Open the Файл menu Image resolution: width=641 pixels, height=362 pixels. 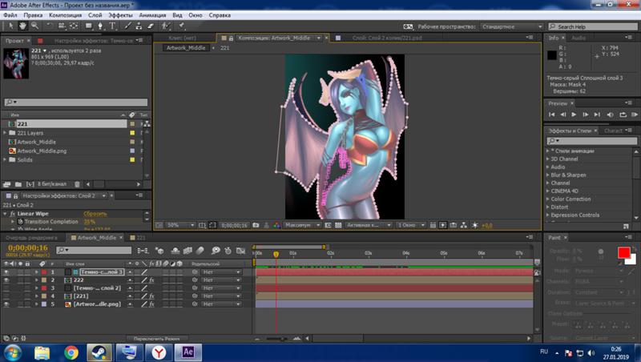point(10,15)
